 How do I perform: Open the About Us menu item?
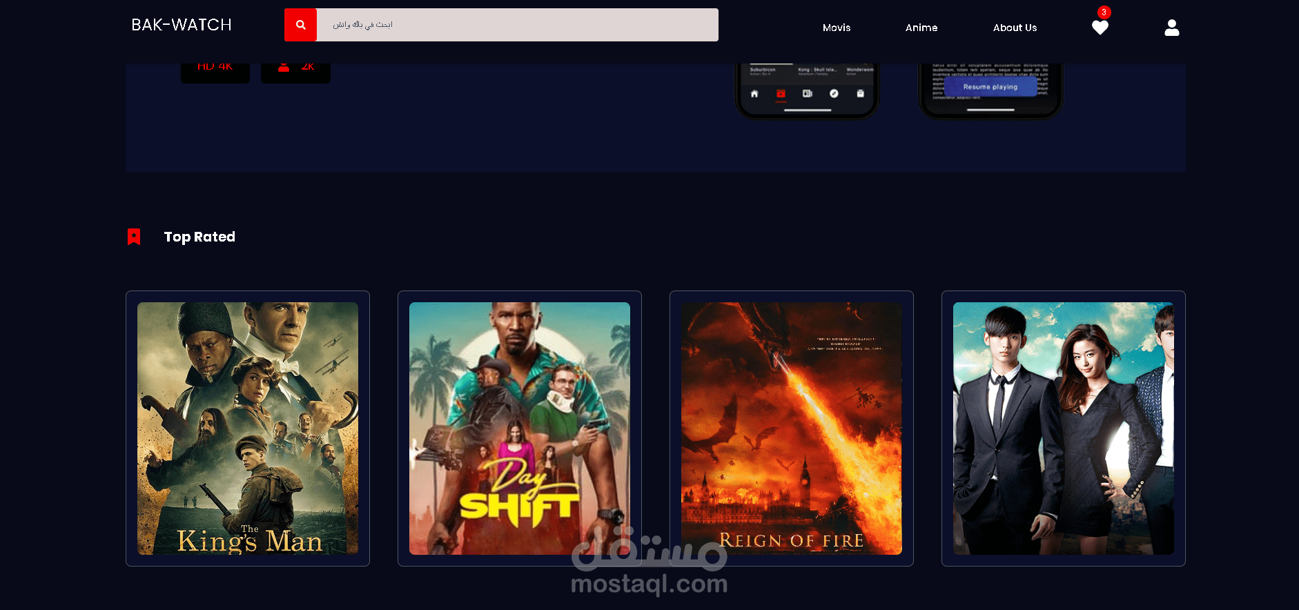(x=1015, y=28)
